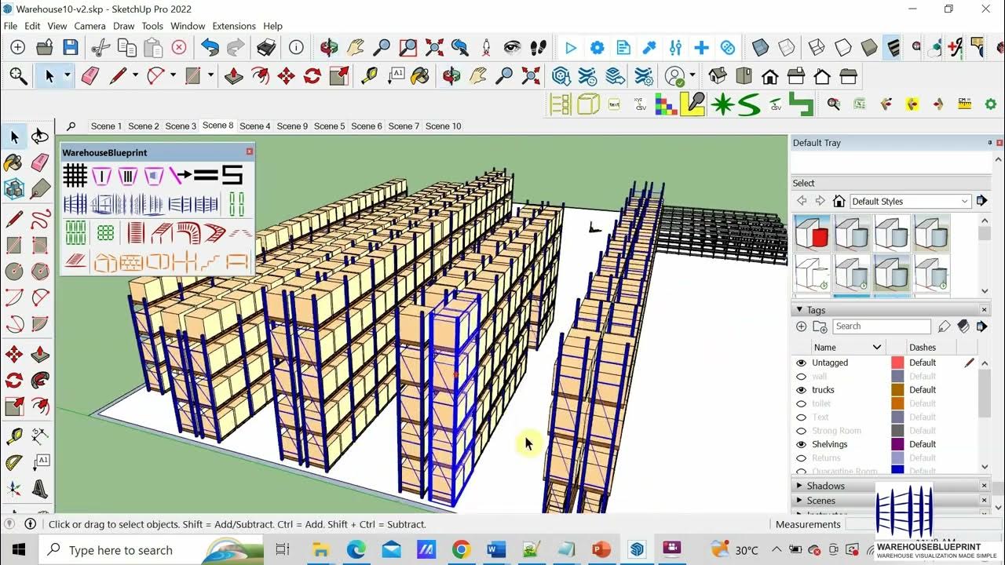The image size is (1005, 565).
Task: Collapse the Tags panel
Action: (799, 310)
